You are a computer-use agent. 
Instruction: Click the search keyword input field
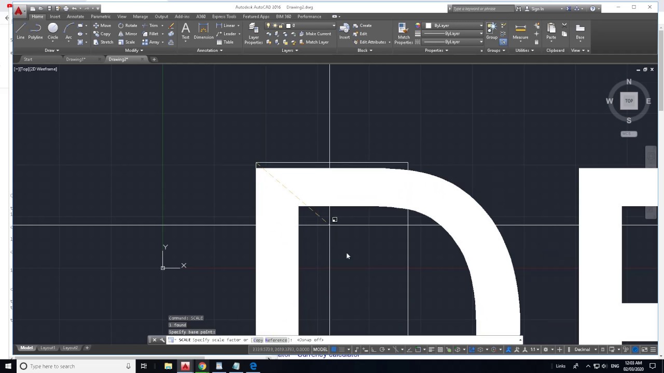482,8
